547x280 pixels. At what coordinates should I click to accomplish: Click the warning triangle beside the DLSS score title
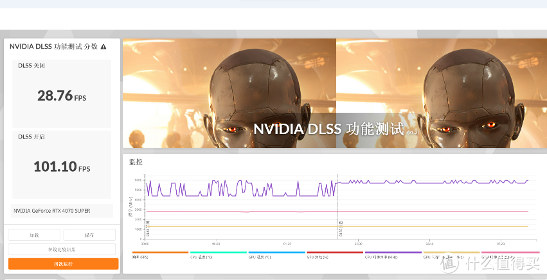103,47
